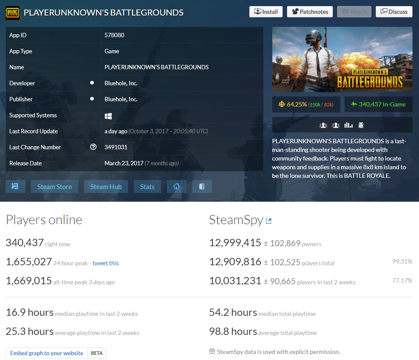419x360 pixels.
Task: Click the 77.17% percentage
Action: click(x=402, y=280)
